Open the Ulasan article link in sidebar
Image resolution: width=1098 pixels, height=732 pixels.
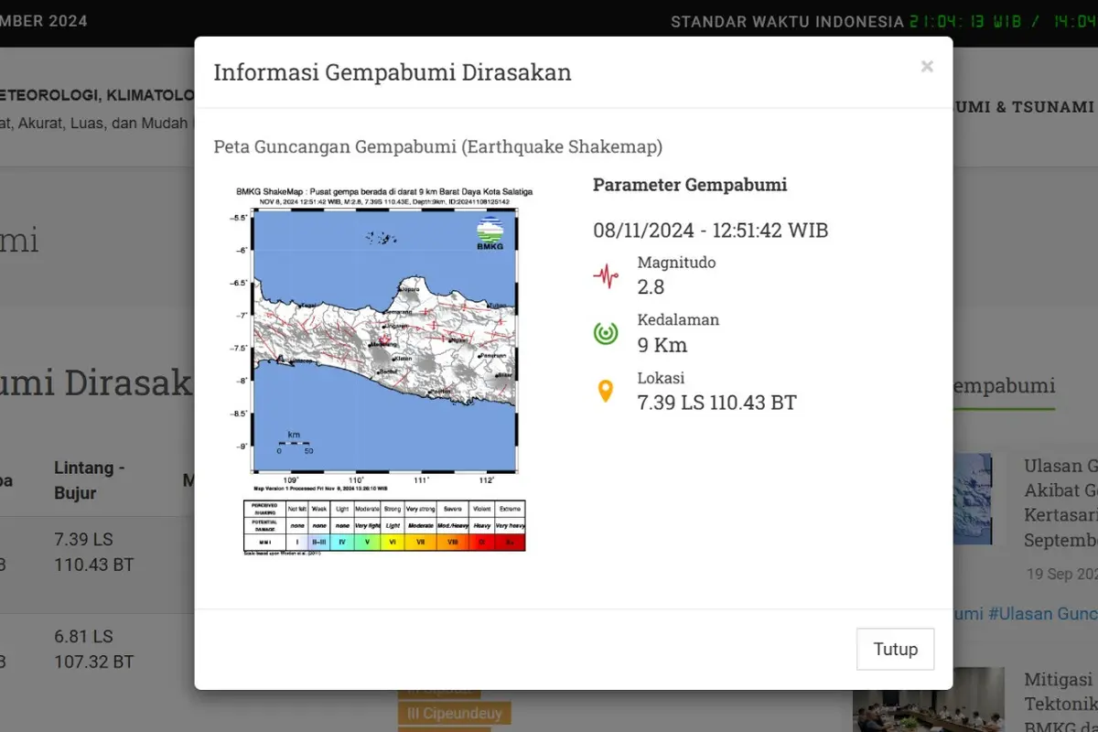[x=1060, y=502]
